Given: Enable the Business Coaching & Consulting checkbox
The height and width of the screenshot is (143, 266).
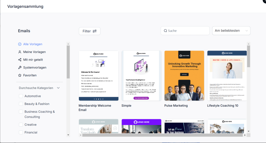Looking at the screenshot, I should pos(21,112).
